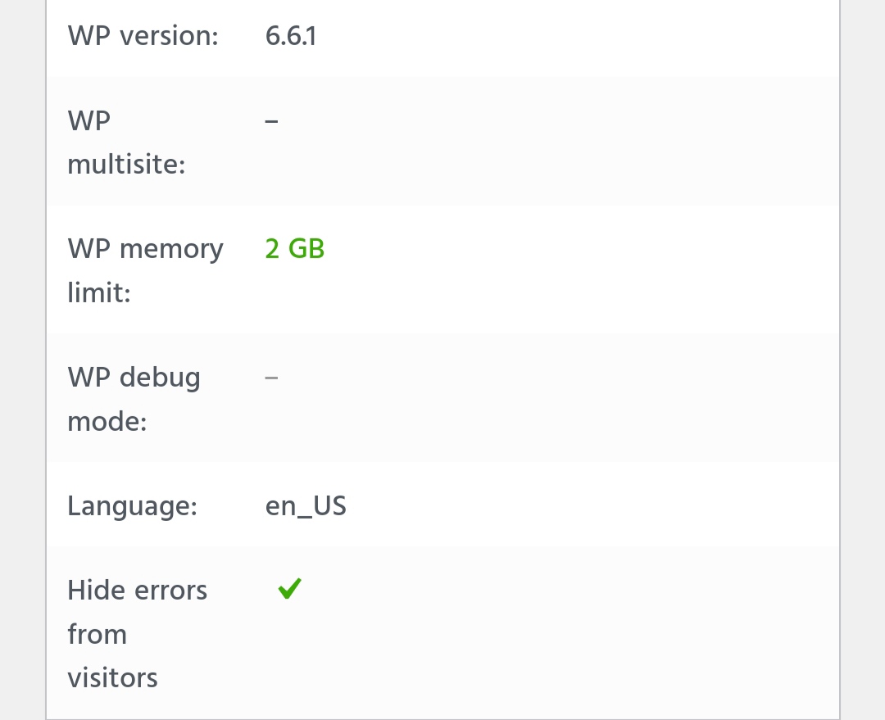
Task: Select the green 2 GB memory value
Action: (295, 249)
